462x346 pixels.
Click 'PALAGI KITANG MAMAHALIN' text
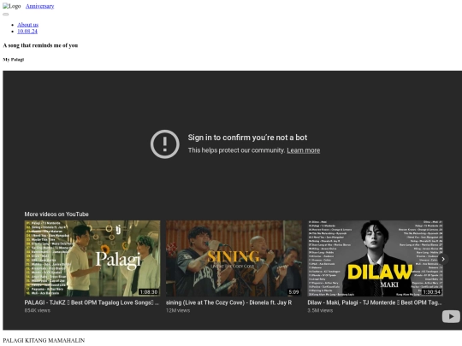click(x=44, y=340)
